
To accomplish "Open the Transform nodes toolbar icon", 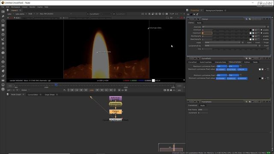I will point(3,48).
